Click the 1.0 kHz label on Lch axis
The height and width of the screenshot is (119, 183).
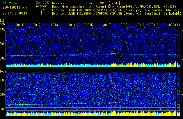coord(2,29)
